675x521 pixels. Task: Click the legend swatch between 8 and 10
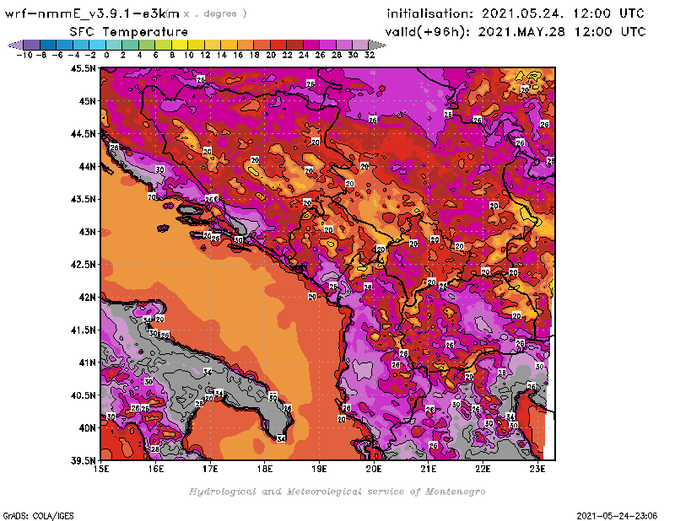coord(180,45)
